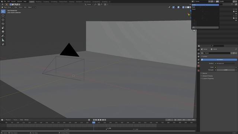The width and height of the screenshot is (238, 134).
Task: Click the timeline horizontal scrollbar
Action: 98,131
